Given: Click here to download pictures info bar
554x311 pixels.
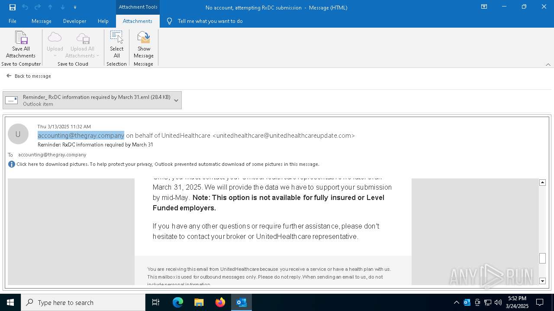Looking at the screenshot, I should (168, 164).
